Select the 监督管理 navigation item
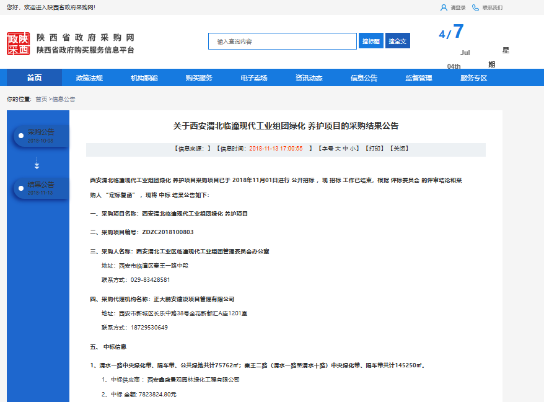Image resolution: width=544 pixels, height=402 pixels. click(x=419, y=78)
